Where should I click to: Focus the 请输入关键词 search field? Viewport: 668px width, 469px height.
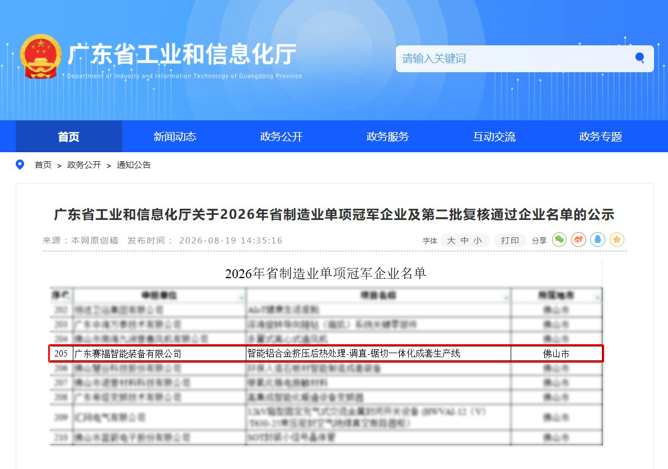point(525,59)
